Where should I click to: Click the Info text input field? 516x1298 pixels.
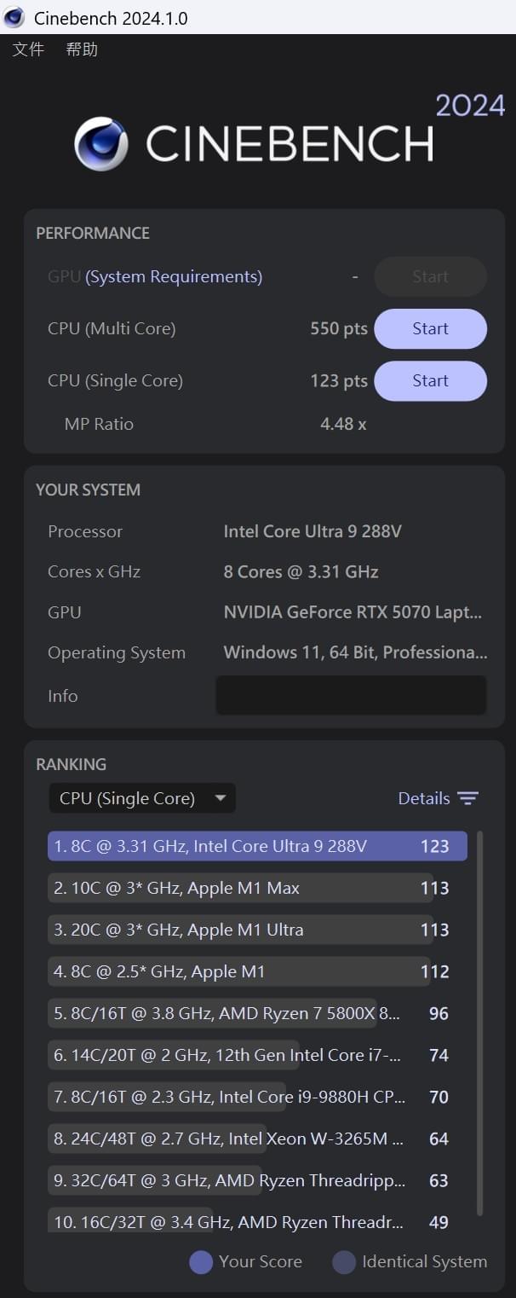351,695
